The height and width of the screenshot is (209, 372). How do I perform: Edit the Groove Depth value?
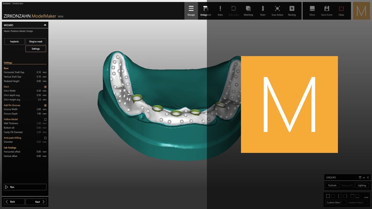pos(39,114)
